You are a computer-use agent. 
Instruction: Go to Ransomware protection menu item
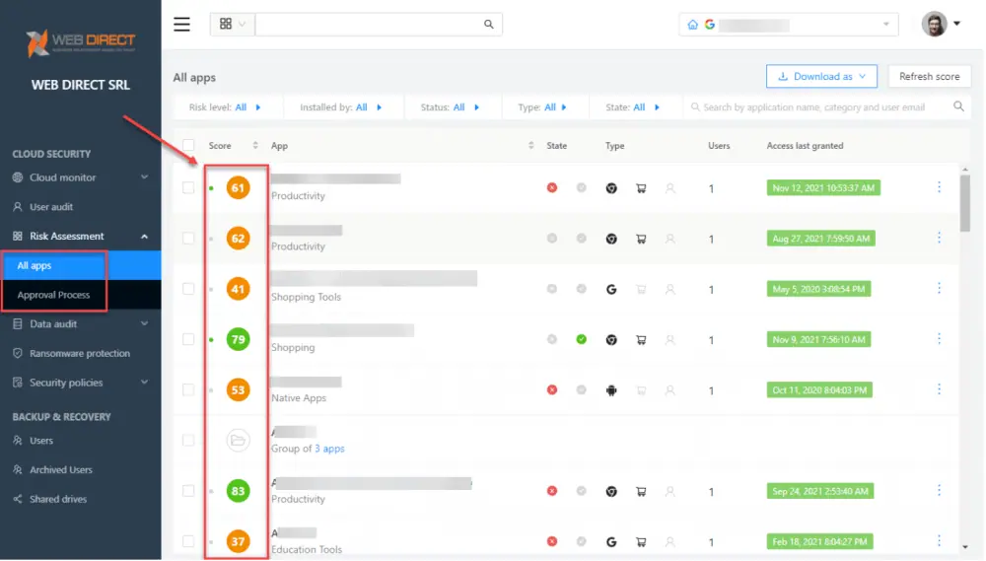79,353
